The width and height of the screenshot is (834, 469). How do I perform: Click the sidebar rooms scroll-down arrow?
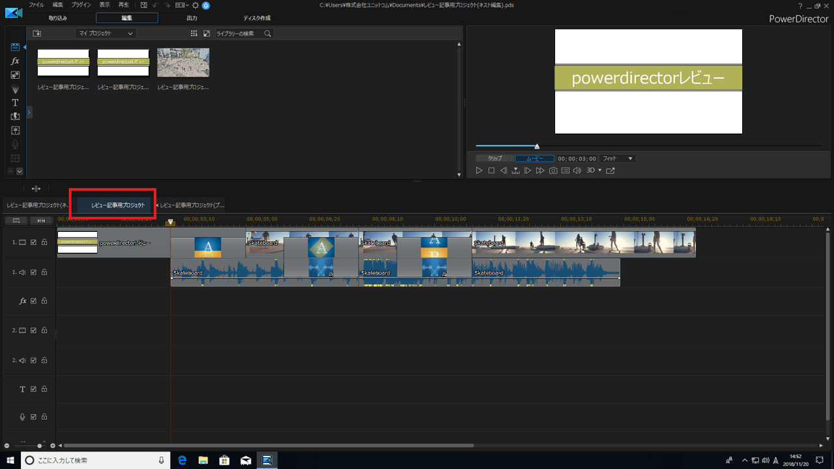click(20, 171)
